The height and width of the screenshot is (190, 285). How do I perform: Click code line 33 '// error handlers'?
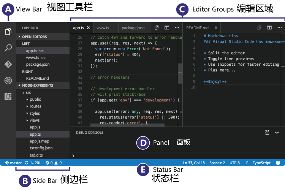[x=110, y=77]
